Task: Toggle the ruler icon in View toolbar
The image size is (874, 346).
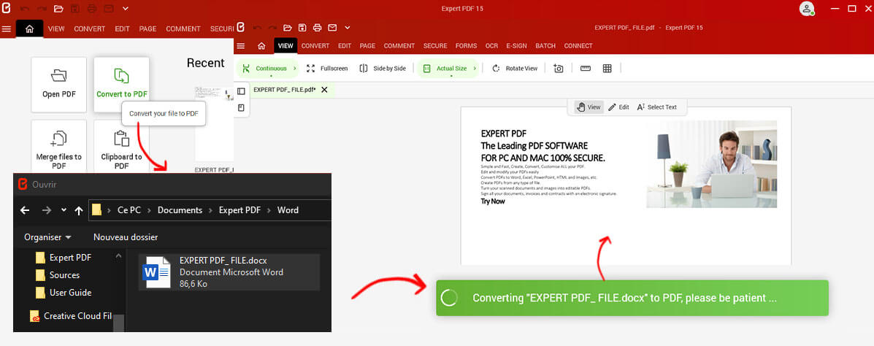Action: tap(586, 69)
